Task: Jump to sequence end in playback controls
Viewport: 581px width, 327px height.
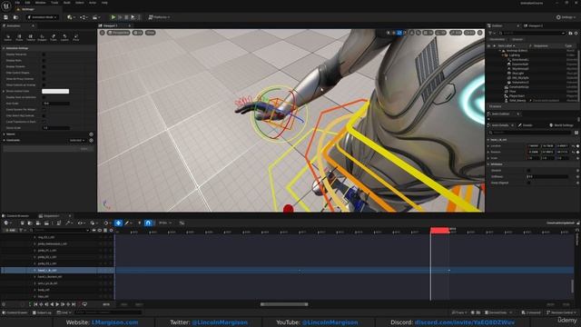Action: 74,304
